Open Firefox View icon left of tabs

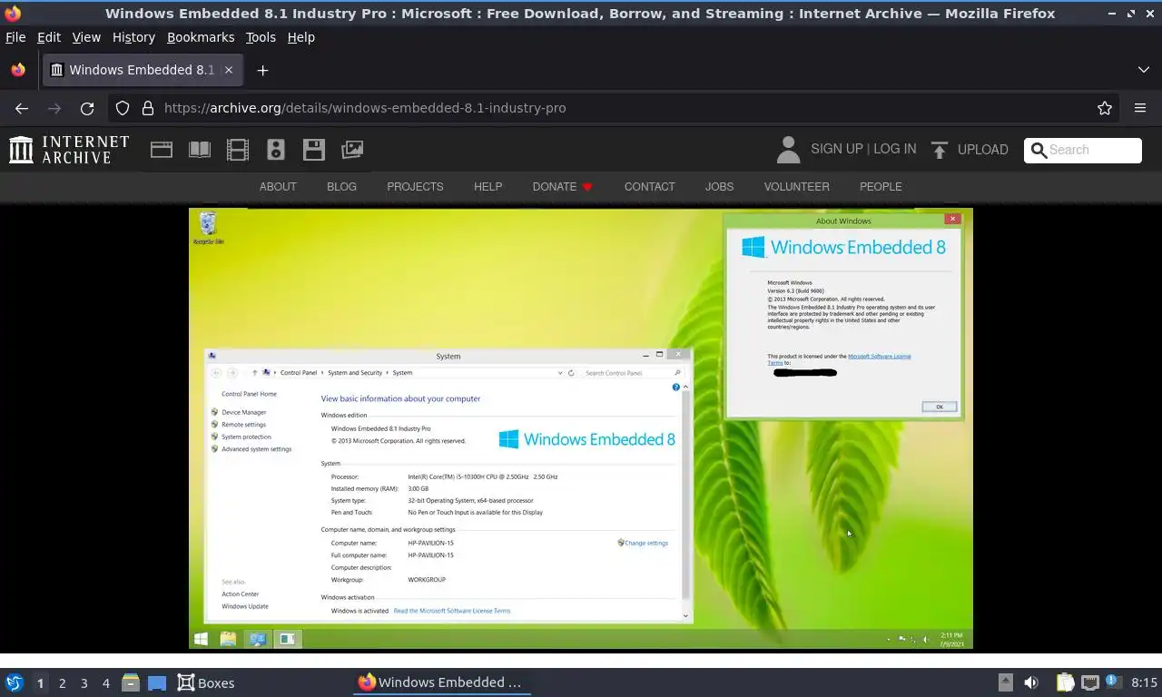click(18, 70)
